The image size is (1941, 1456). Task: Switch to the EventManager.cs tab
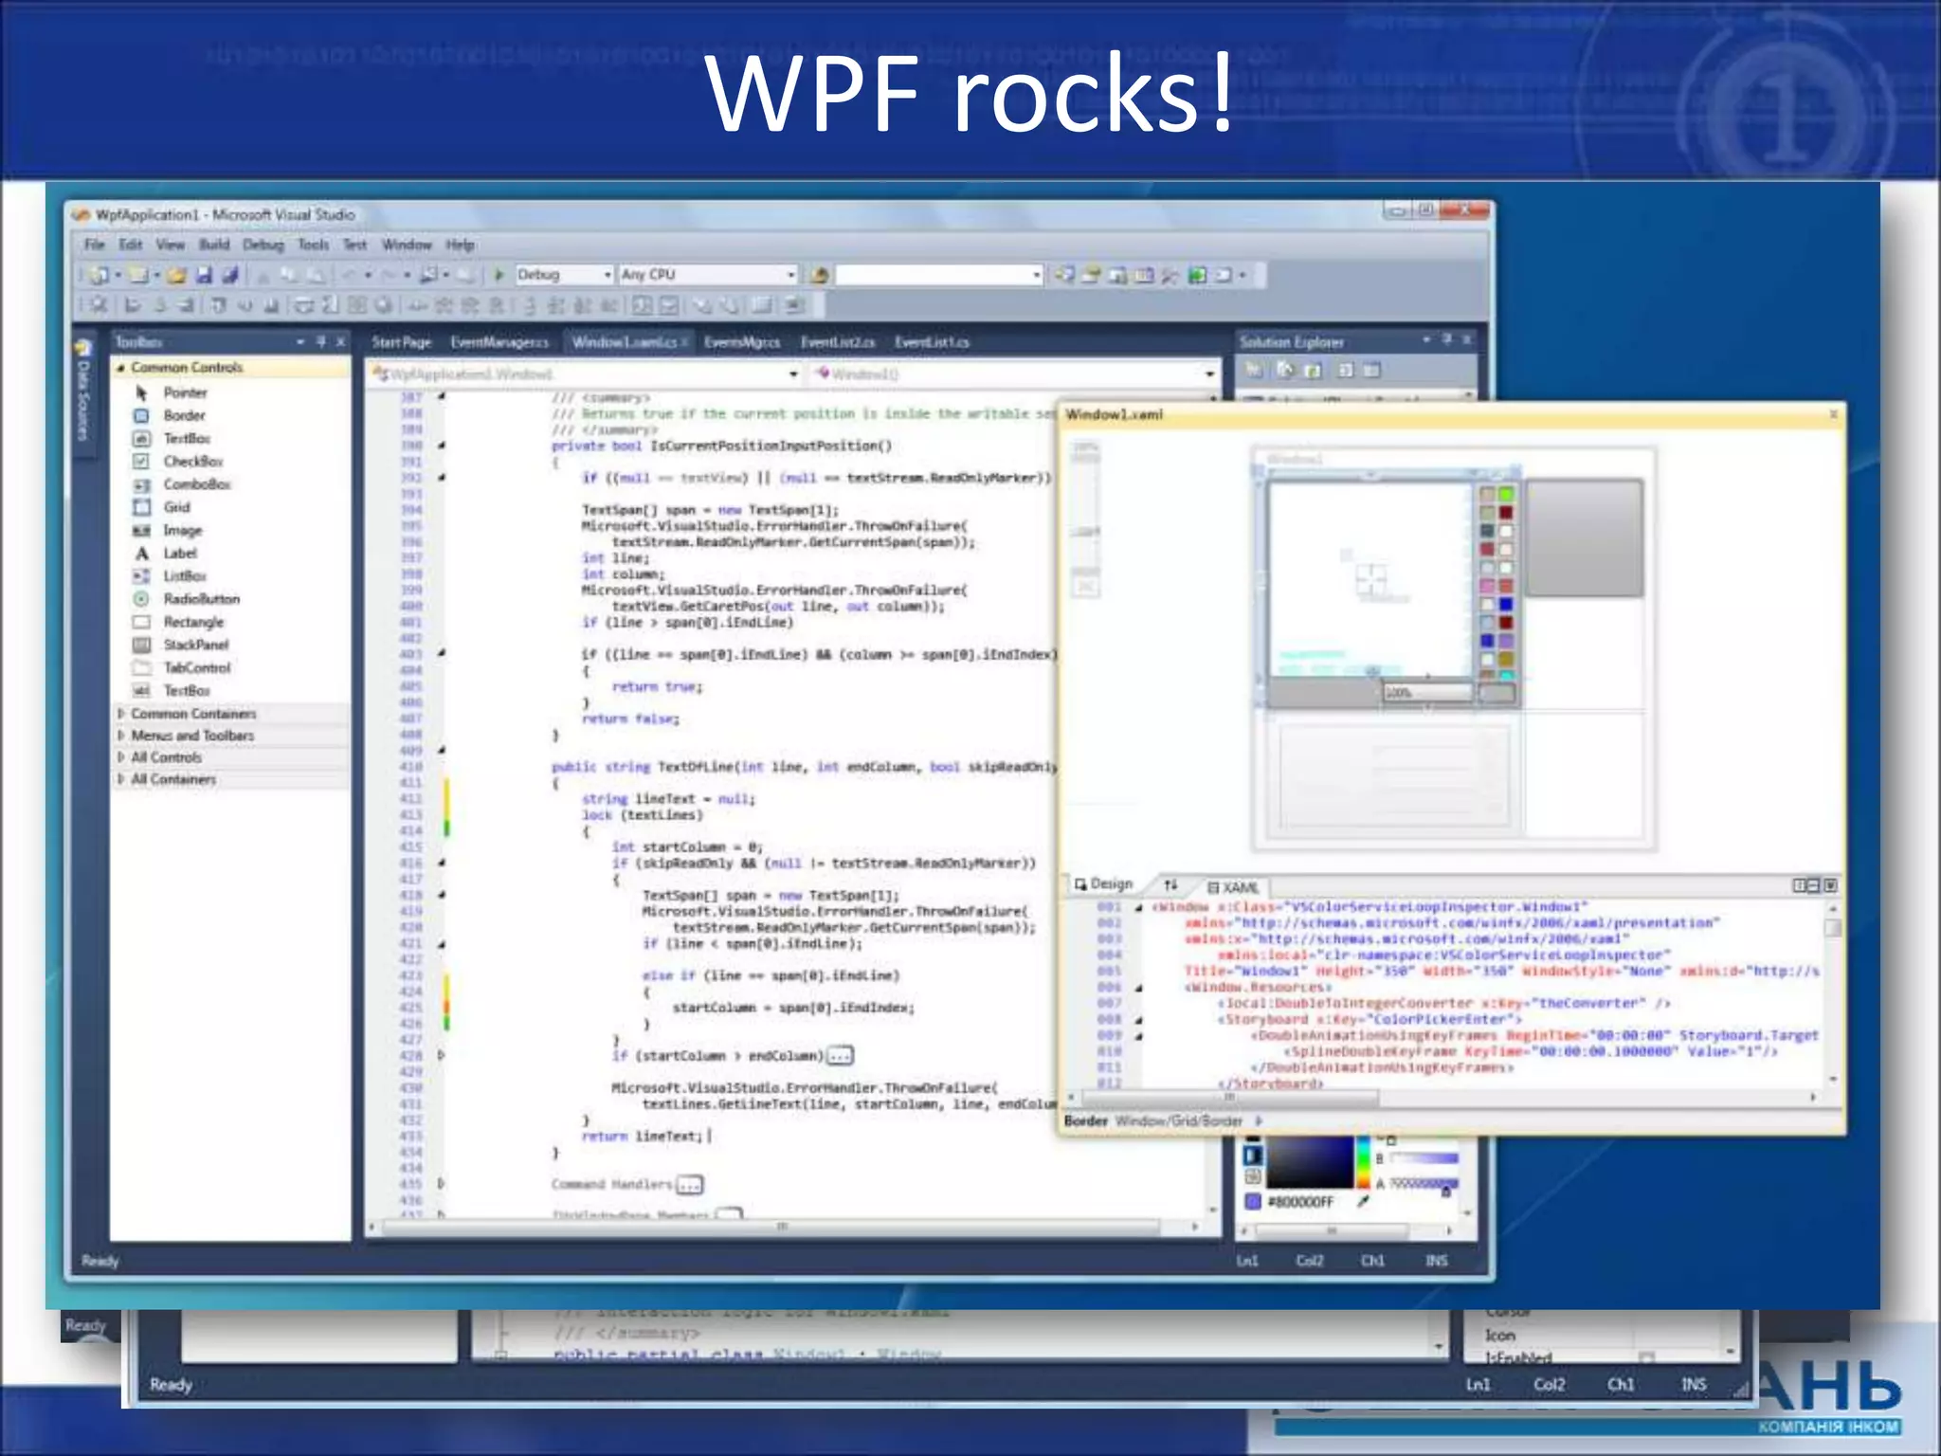click(499, 342)
